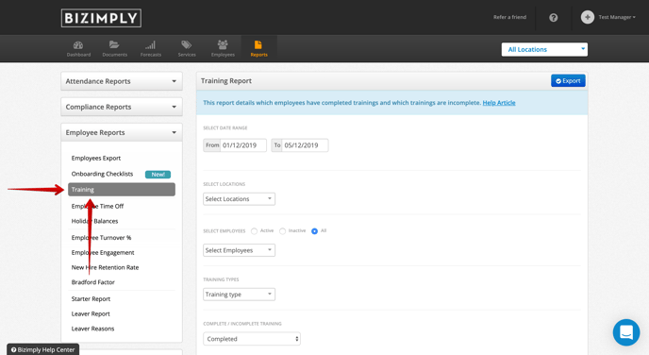The height and width of the screenshot is (355, 649).
Task: Select the Reports page icon
Action: tap(258, 44)
